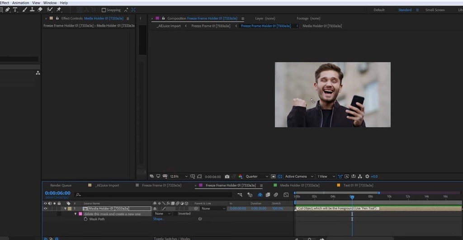The width and height of the screenshot is (463, 240).
Task: Open the Text 01 FF timeline tab
Action: tap(358, 185)
